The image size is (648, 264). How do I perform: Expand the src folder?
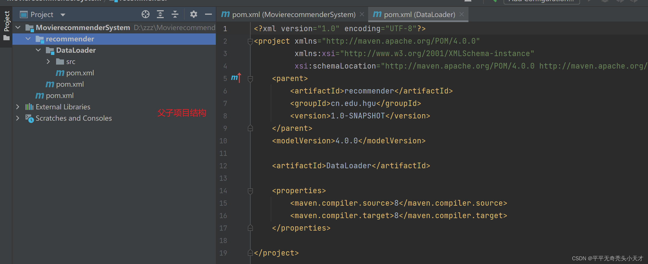pyautogui.click(x=48, y=61)
